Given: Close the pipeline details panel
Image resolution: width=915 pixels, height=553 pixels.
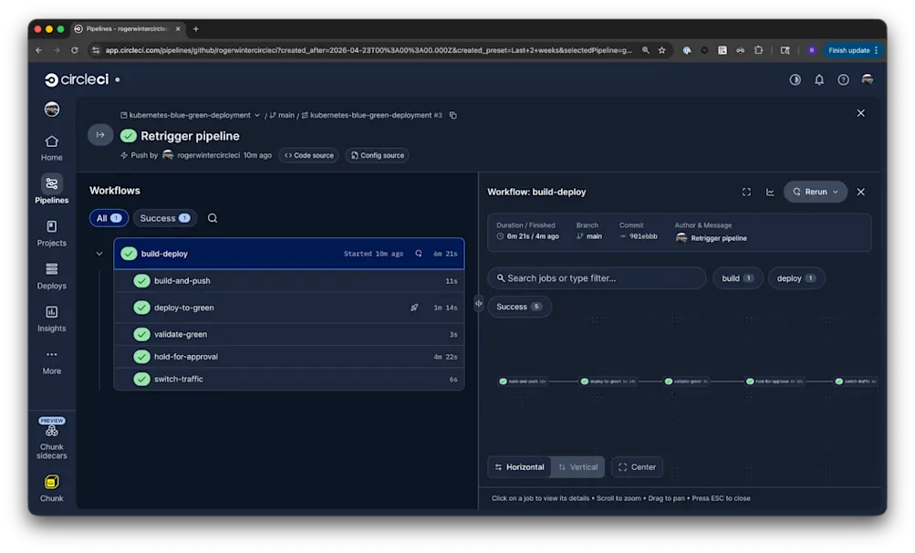Looking at the screenshot, I should (x=861, y=113).
